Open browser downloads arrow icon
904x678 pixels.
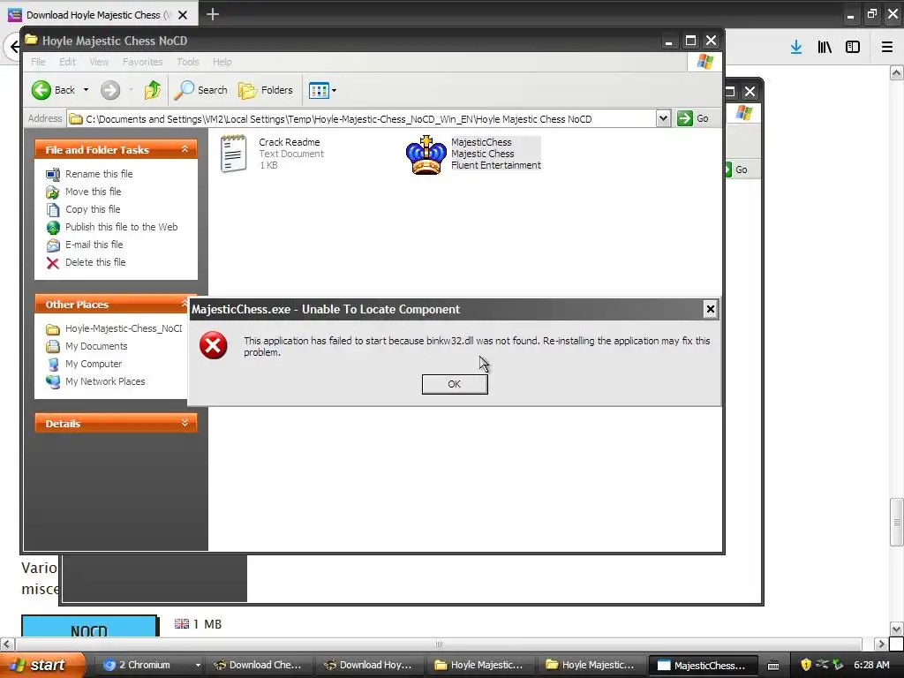(796, 47)
